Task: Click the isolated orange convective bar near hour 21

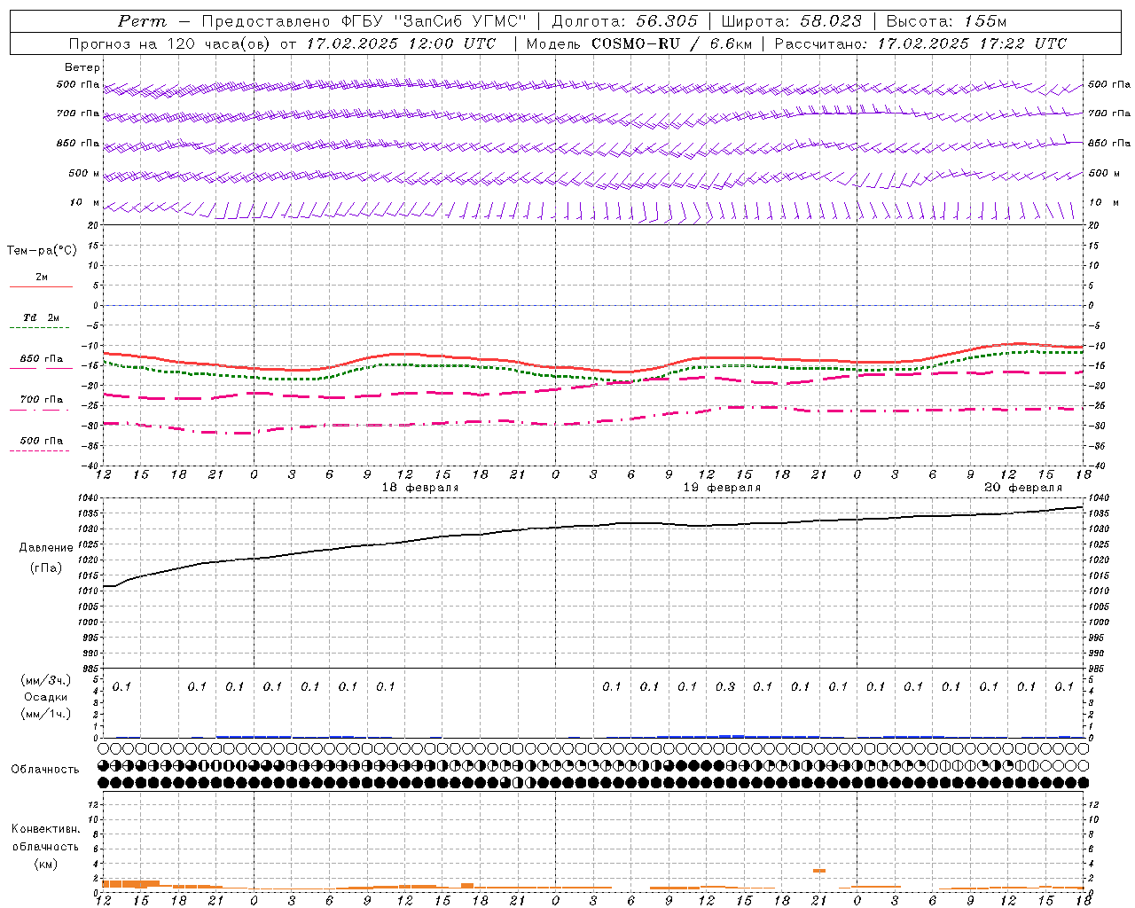Action: [x=819, y=871]
